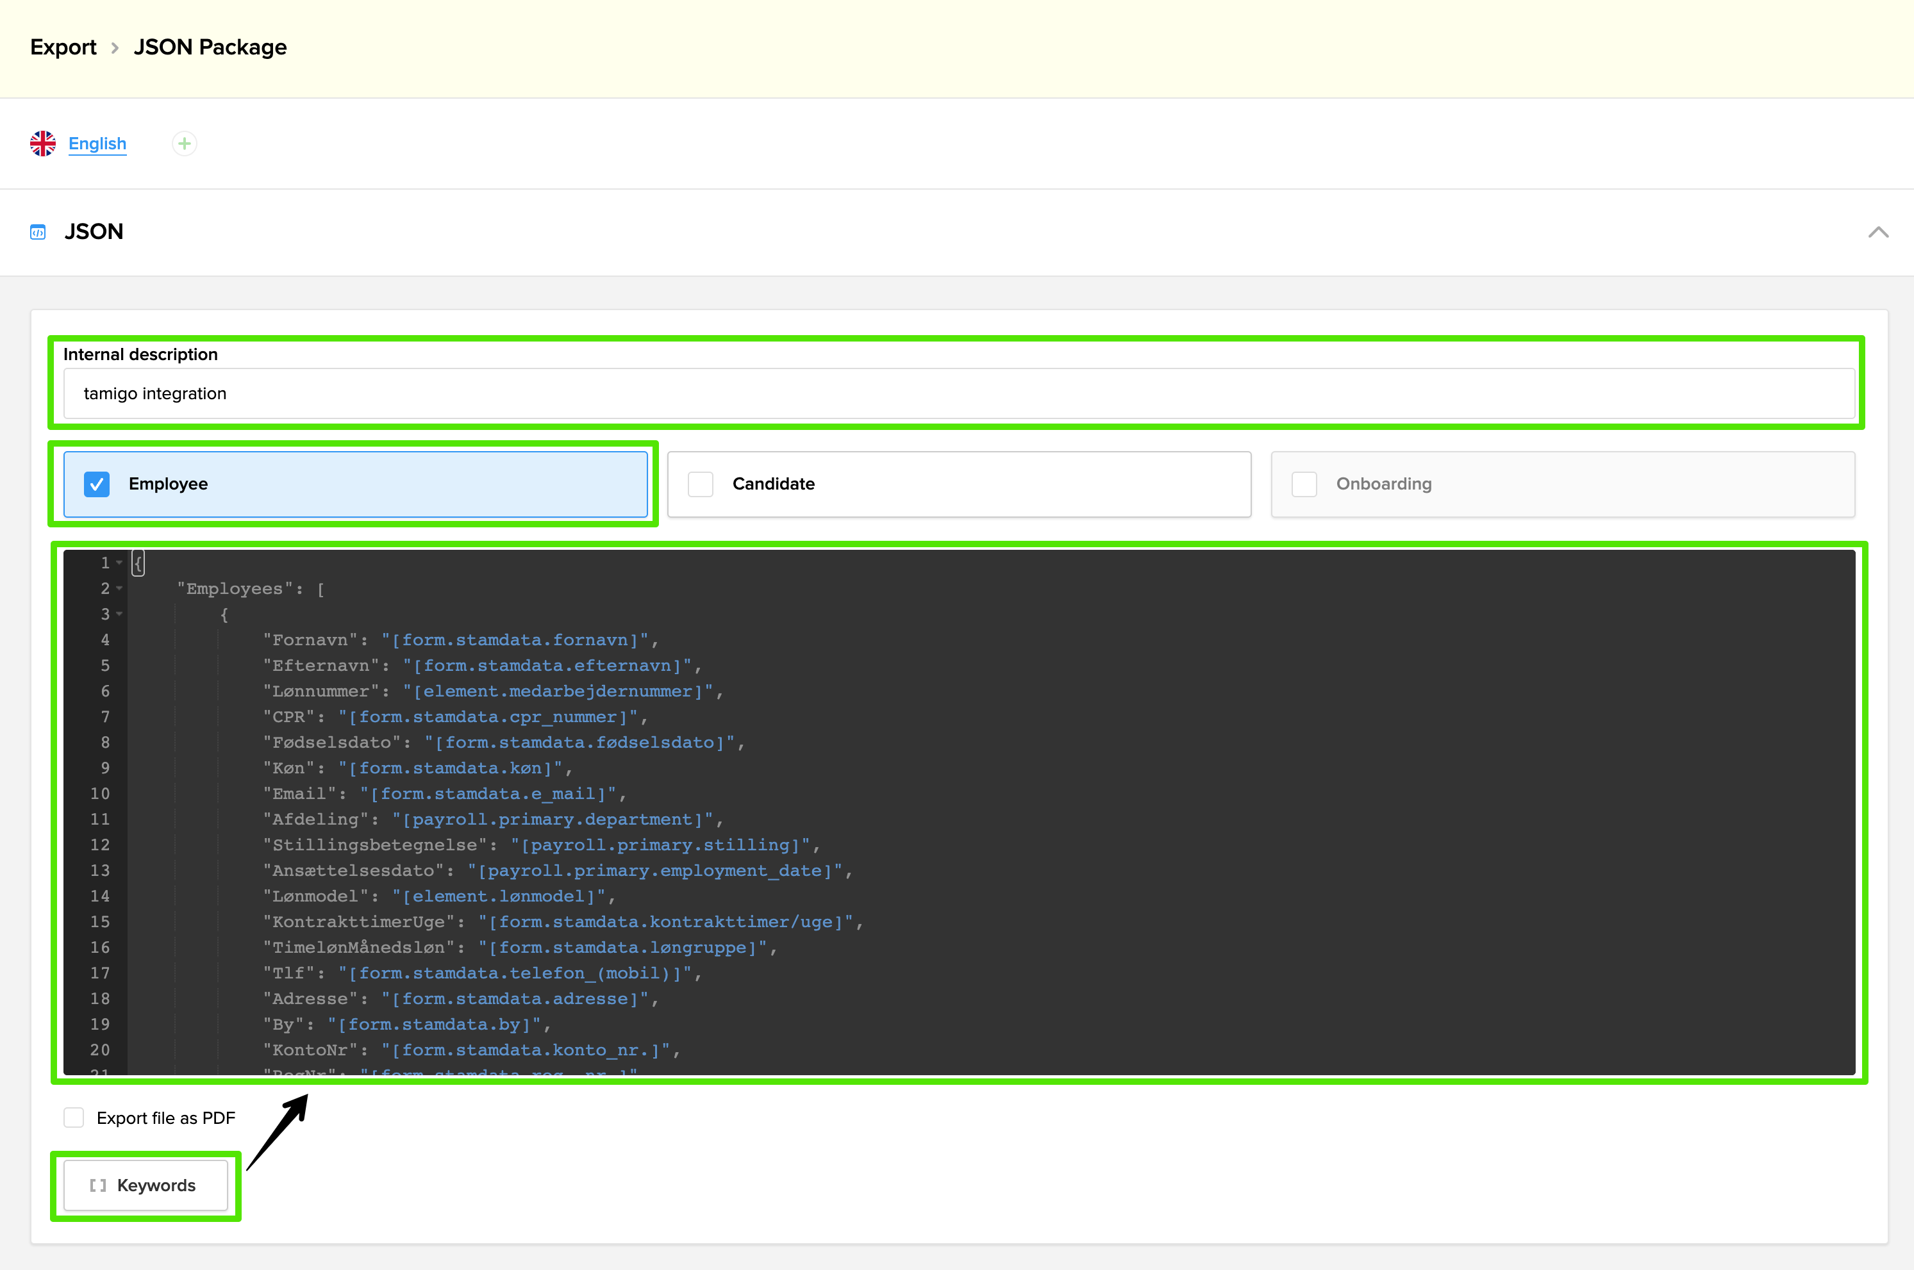Collapse the JSON section chevron
1914x1270 pixels.
coord(1877,233)
